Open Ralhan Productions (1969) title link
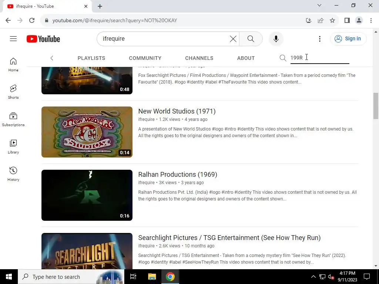The image size is (379, 284). click(x=178, y=175)
